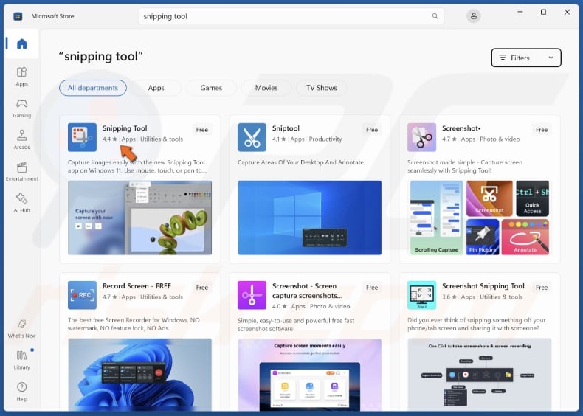Open the Pin Picture preview tile
Screen dimensions: 583x416
[x=483, y=237]
